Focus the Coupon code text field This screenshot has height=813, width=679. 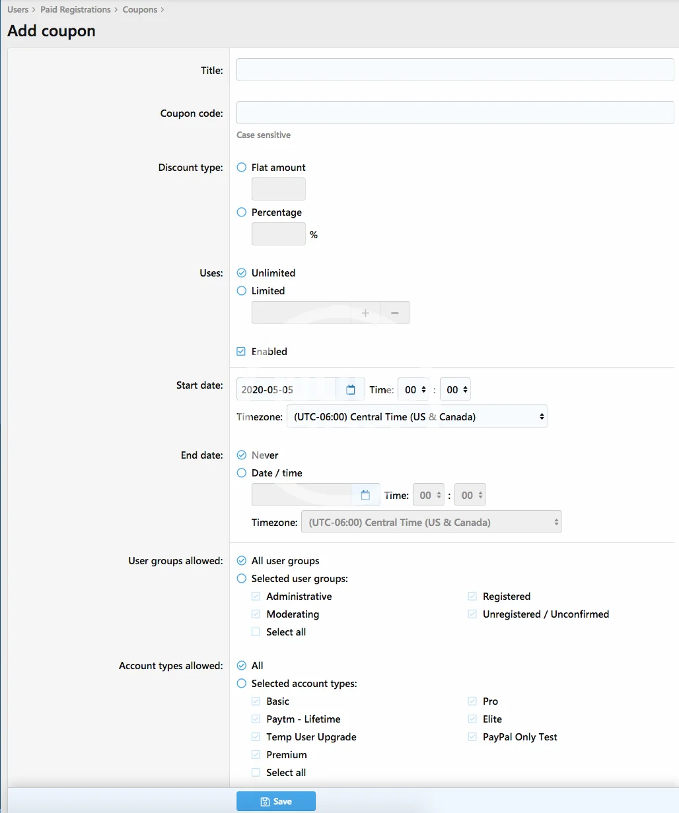[455, 113]
